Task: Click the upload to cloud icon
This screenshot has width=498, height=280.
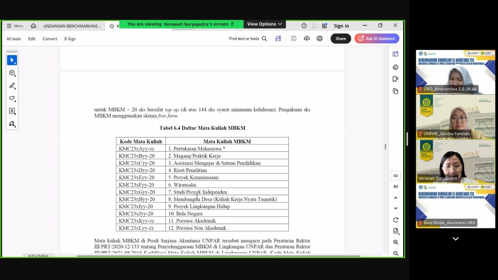Action: pos(306,39)
